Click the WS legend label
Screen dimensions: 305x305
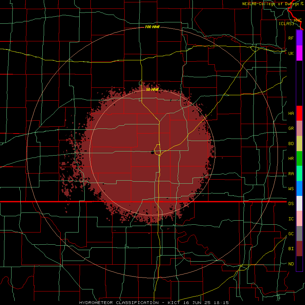[x=291, y=189]
